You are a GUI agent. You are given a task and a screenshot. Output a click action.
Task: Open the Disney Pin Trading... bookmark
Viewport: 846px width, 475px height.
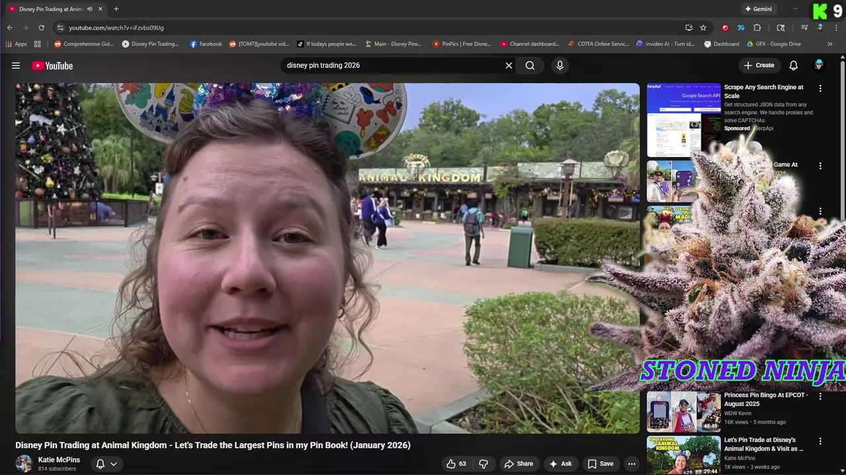(151, 44)
